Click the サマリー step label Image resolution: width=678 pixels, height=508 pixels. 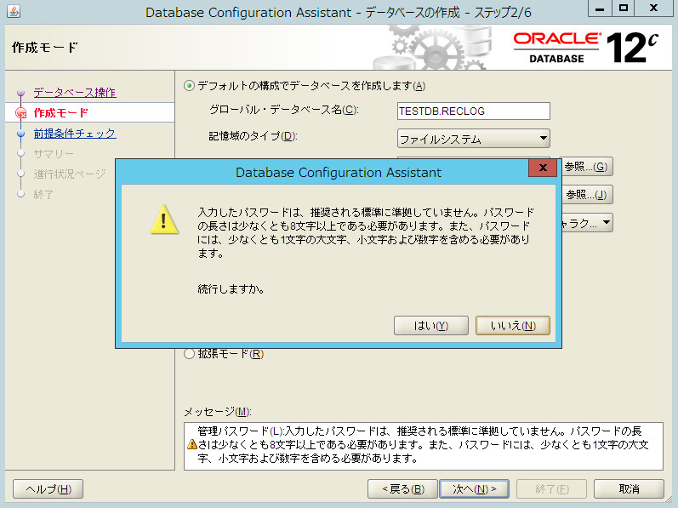pos(54,153)
